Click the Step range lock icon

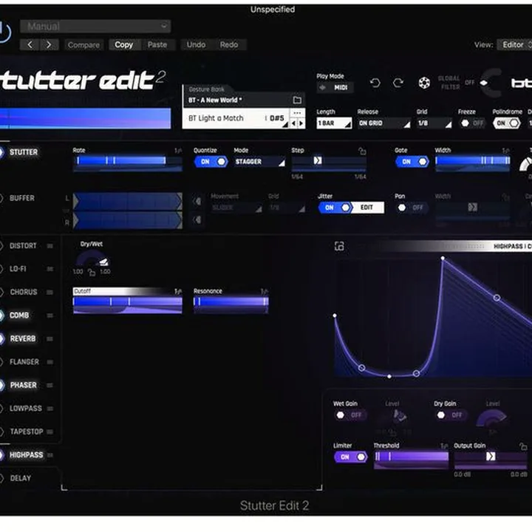362,151
